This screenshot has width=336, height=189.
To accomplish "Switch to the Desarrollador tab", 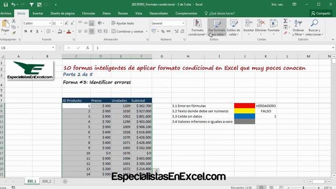I will pos(159,13).
